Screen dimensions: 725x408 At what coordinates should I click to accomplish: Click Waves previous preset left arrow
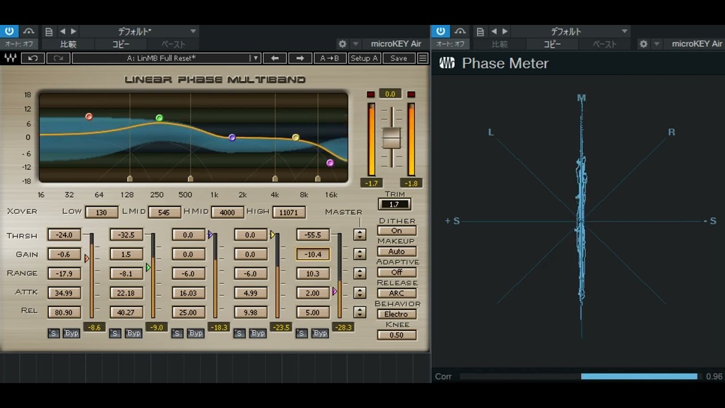coord(275,58)
